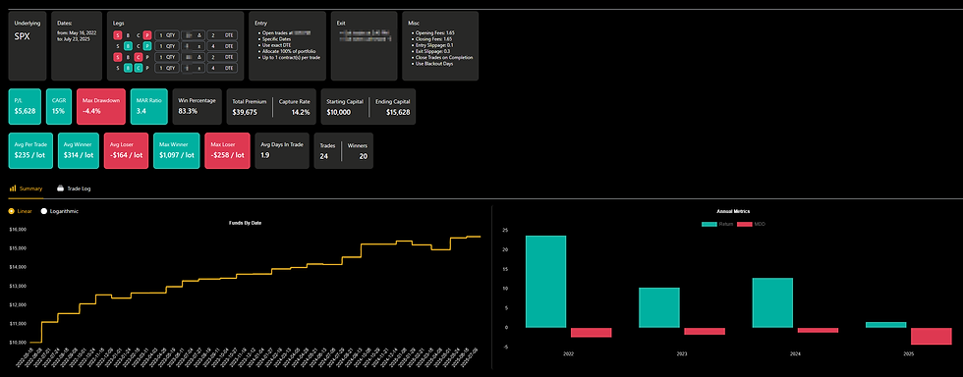The image size is (963, 377).
Task: Toggle the red S button in third leg row
Action: (117, 57)
